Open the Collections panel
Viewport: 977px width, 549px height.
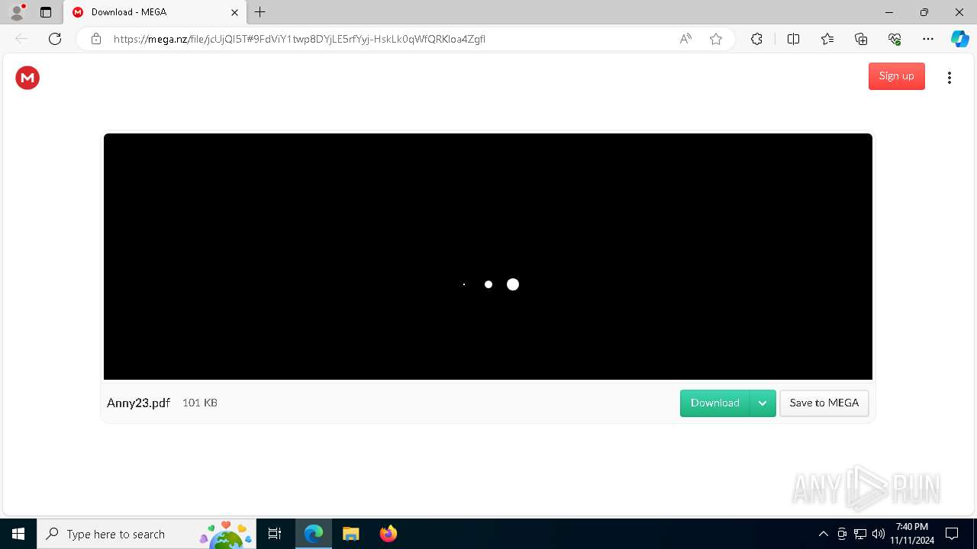coord(861,39)
